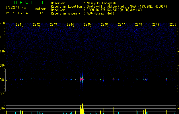
Task: Click the kHz axis unit label
Action: click(3, 23)
